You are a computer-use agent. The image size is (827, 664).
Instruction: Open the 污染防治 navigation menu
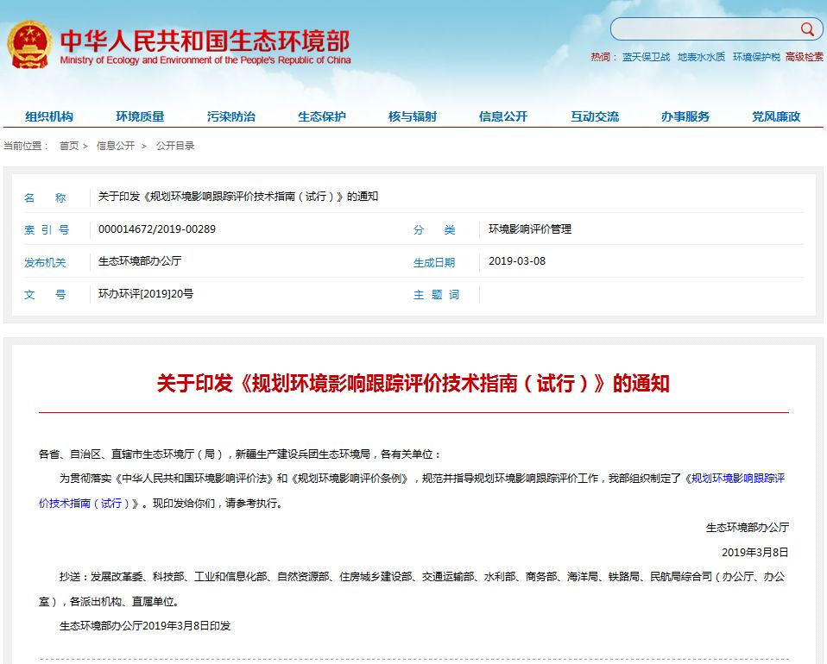click(x=231, y=116)
